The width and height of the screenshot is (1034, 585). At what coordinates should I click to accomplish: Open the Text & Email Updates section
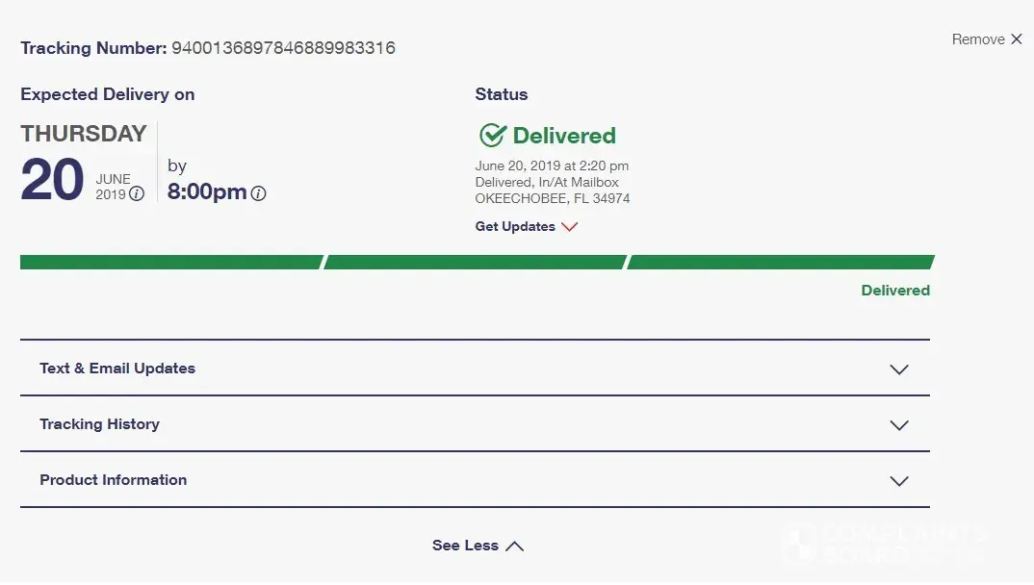(x=117, y=369)
